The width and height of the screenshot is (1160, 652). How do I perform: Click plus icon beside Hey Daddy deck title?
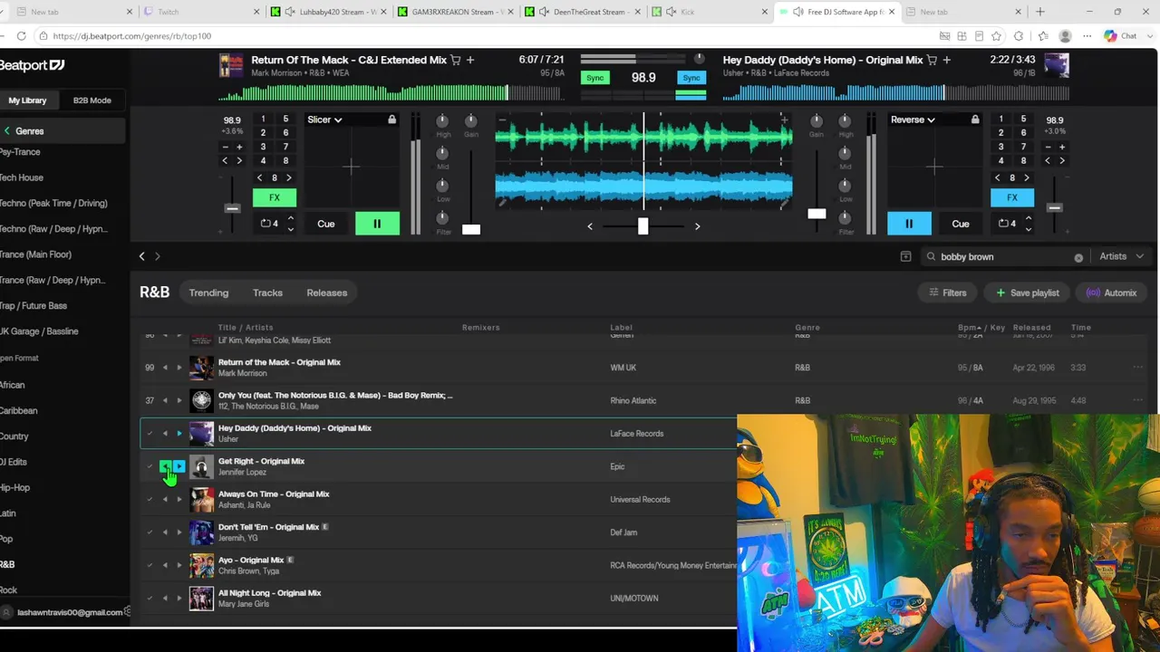click(947, 60)
